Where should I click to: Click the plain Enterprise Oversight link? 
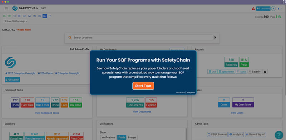click(67, 73)
